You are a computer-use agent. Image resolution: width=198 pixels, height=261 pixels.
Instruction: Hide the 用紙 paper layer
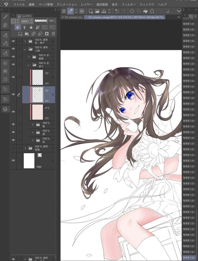(x=13, y=160)
